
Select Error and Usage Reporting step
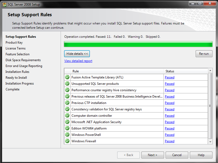[24, 66]
